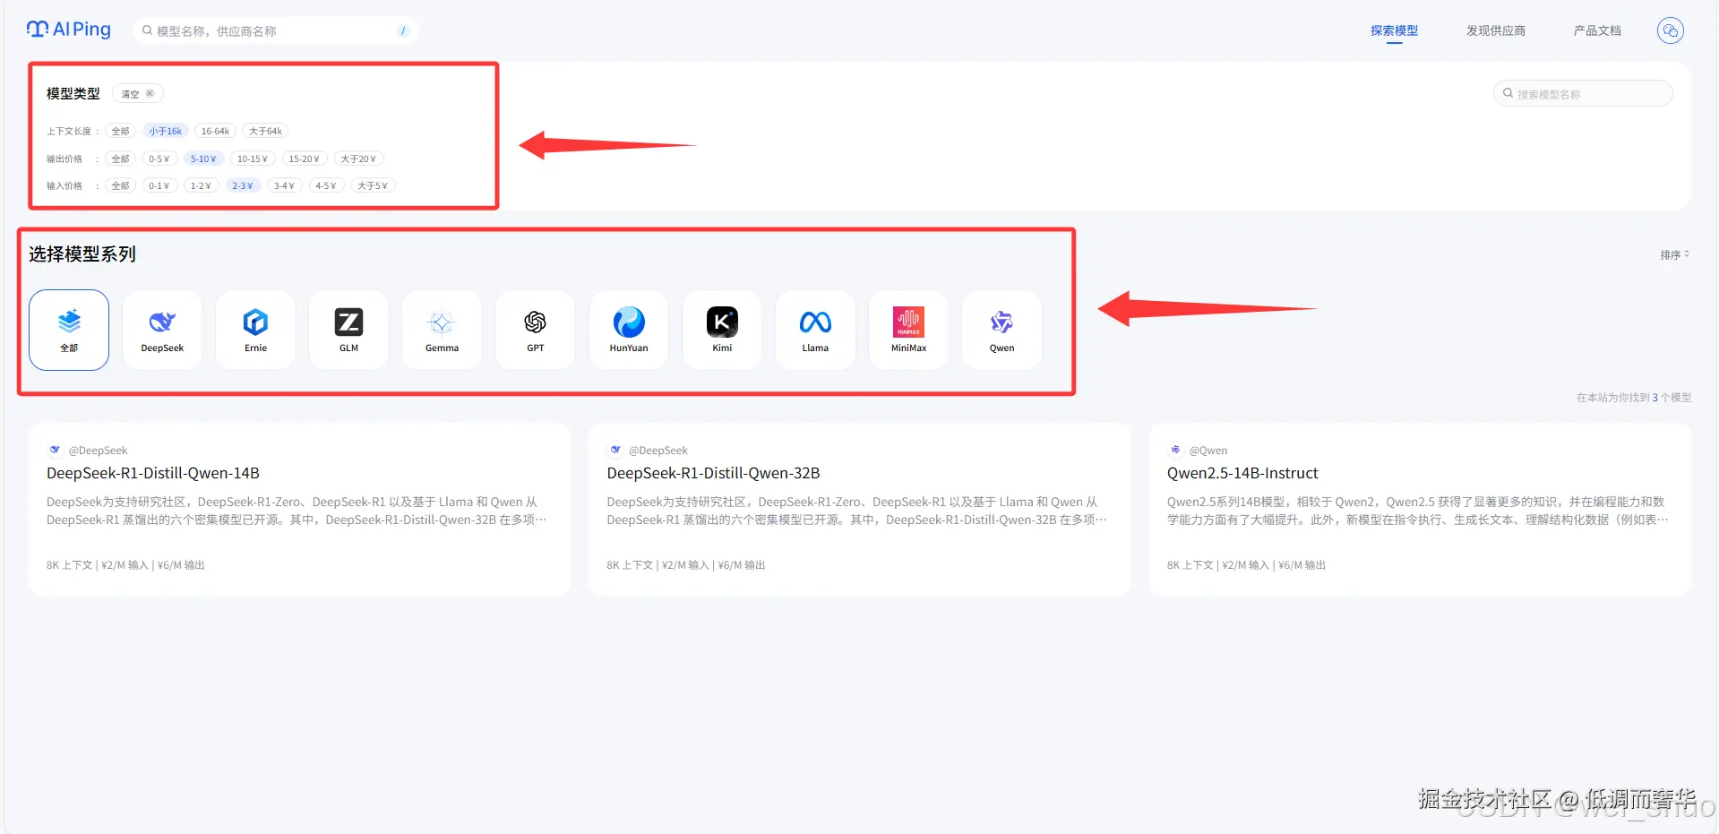1719x834 pixels.
Task: Click the magnifier in the model name search
Action: point(1508,93)
